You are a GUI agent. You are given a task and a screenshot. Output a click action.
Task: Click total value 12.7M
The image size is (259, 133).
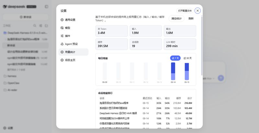pyautogui.click(x=189, y=118)
